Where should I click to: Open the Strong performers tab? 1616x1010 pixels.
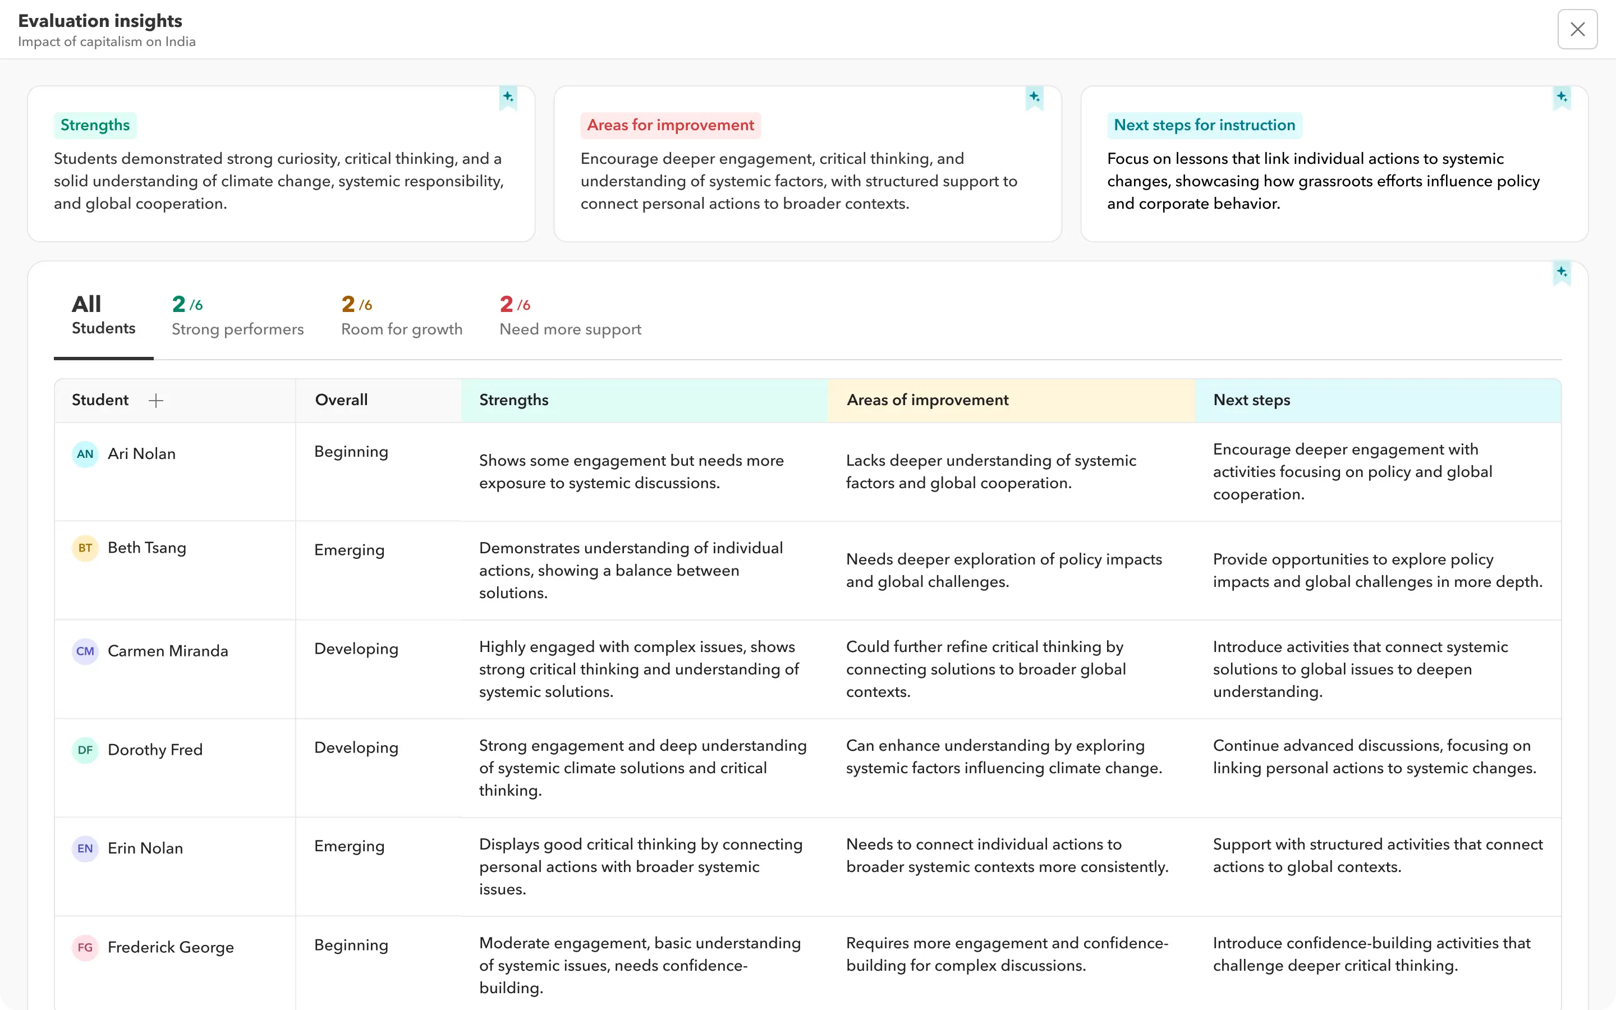click(237, 315)
